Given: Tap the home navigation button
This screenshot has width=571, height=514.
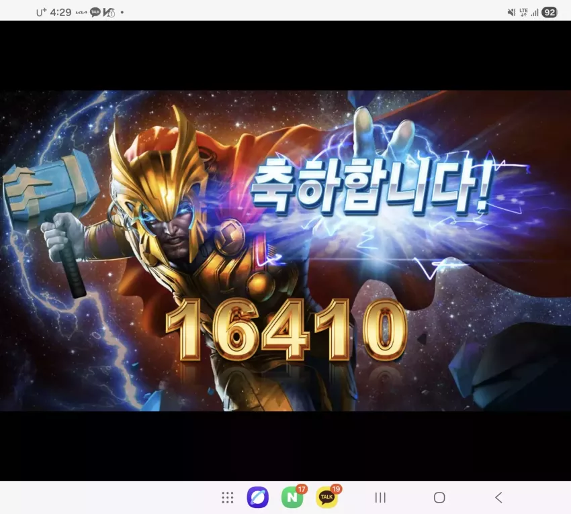Looking at the screenshot, I should click(439, 498).
